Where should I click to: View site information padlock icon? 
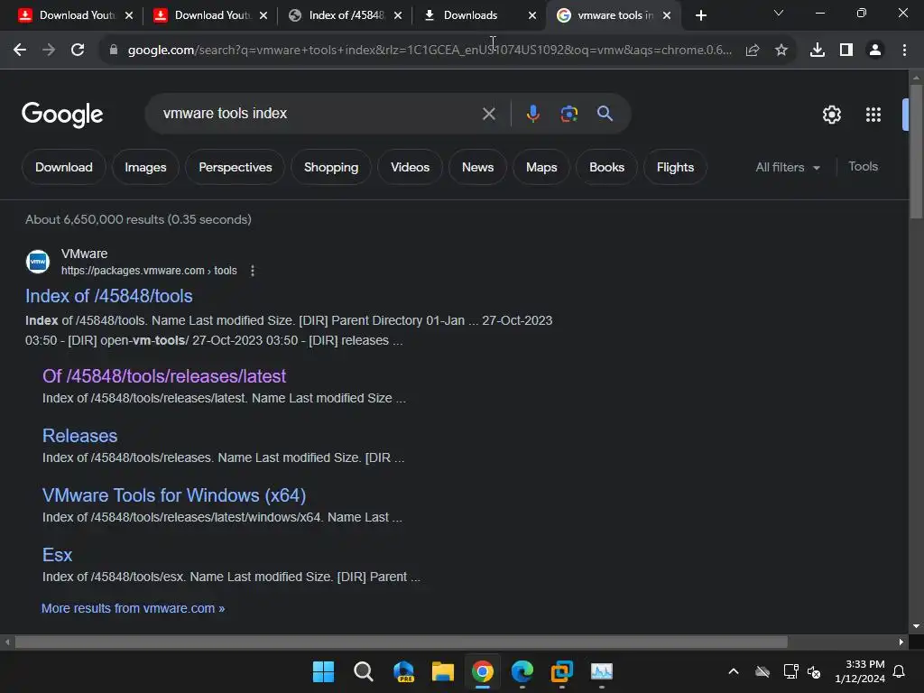click(x=114, y=51)
